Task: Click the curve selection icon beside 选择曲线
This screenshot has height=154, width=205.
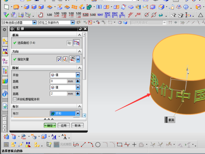Action: click(76, 43)
